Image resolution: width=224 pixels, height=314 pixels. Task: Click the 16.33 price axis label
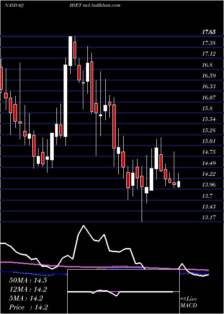click(x=209, y=87)
